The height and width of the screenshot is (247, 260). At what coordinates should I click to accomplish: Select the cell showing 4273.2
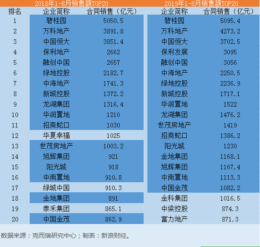click(x=230, y=31)
